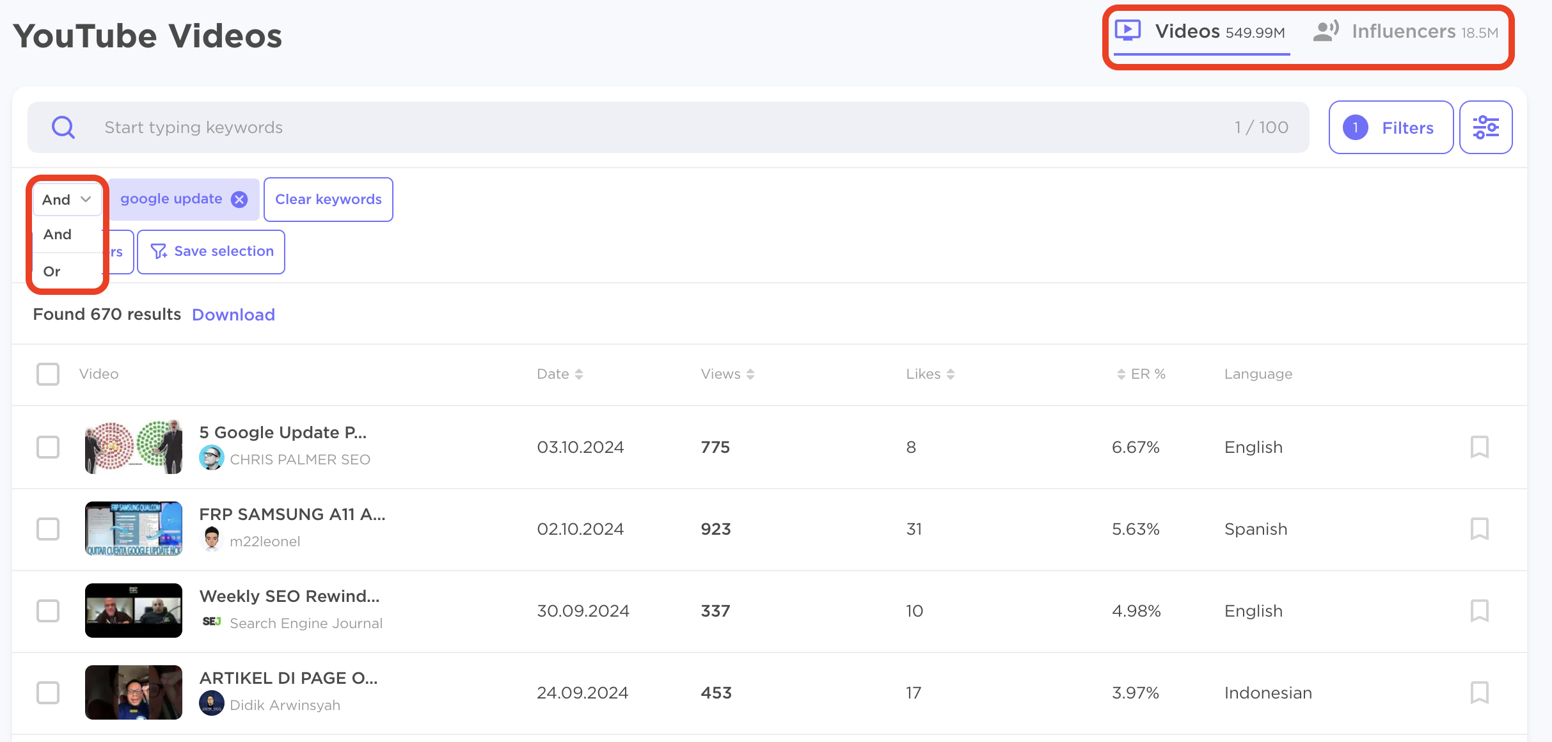The height and width of the screenshot is (742, 1552).
Task: Click the Influencers speaker icon at top right
Action: 1324,30
